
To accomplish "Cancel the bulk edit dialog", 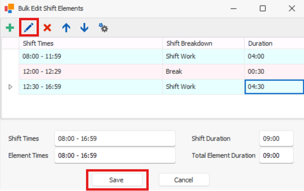I will (184, 180).
